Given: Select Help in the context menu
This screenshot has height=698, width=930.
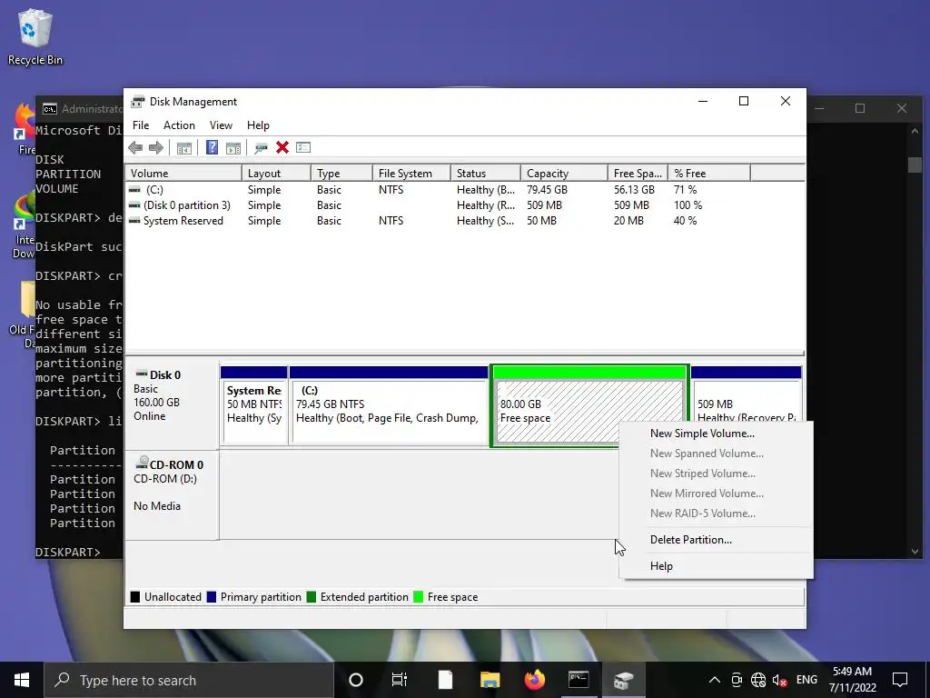Looking at the screenshot, I should [716, 566].
